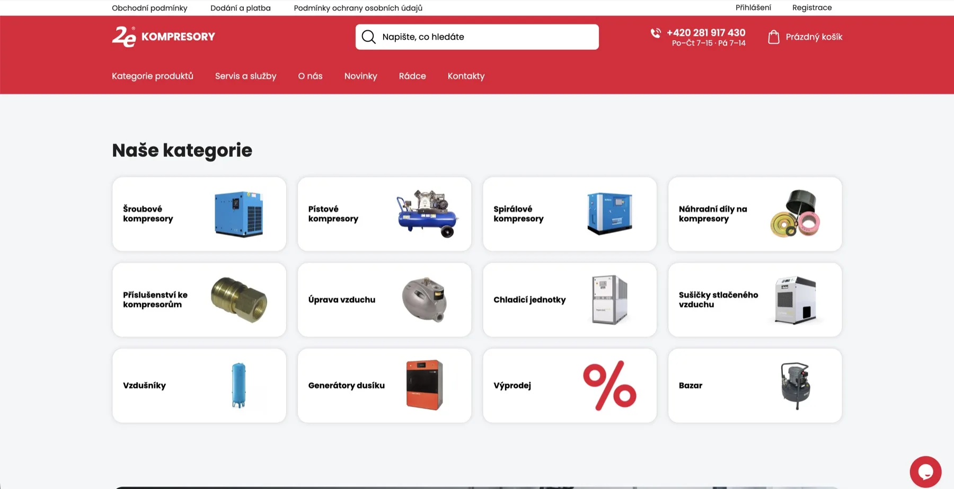Viewport: 954px width, 489px height.
Task: Open the chat bubble widget
Action: coord(925,472)
